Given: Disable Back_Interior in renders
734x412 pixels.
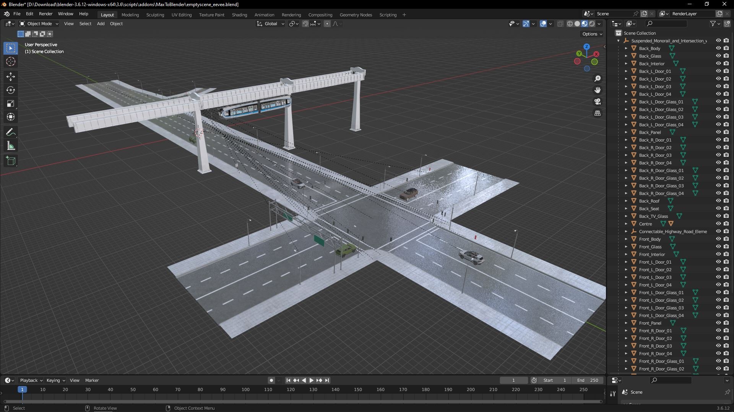Looking at the screenshot, I should pos(726,64).
